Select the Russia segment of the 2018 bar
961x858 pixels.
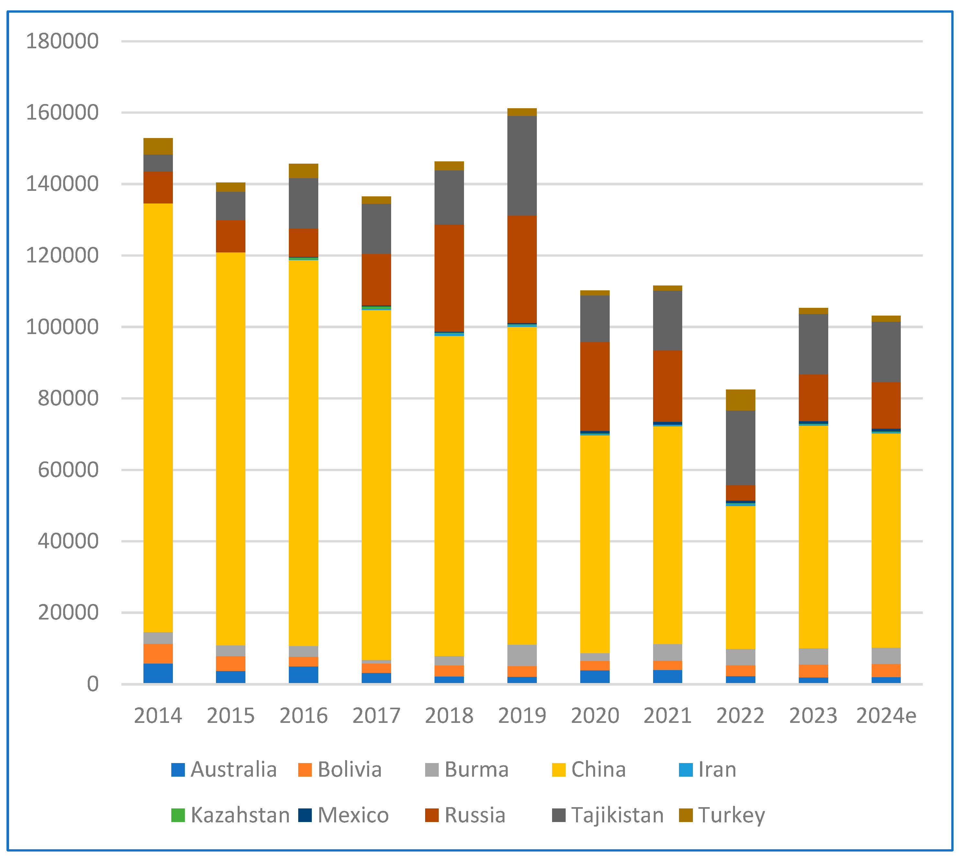pyautogui.click(x=449, y=278)
